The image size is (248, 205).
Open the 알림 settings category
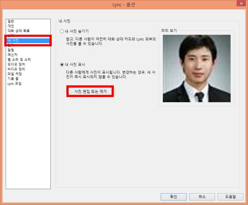coord(11,50)
